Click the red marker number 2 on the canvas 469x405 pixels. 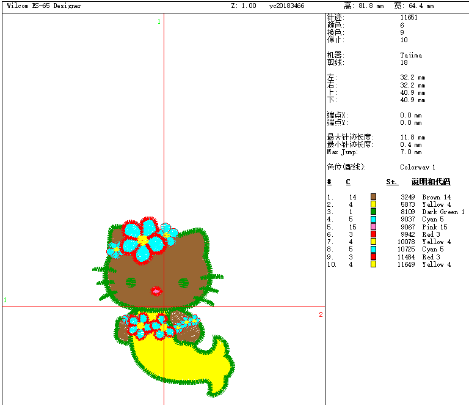321,314
